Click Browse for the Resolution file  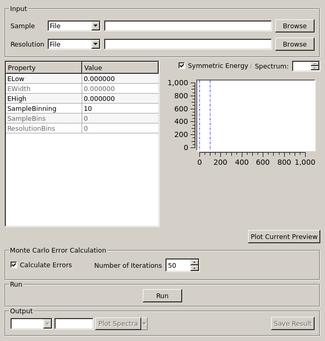coord(295,44)
